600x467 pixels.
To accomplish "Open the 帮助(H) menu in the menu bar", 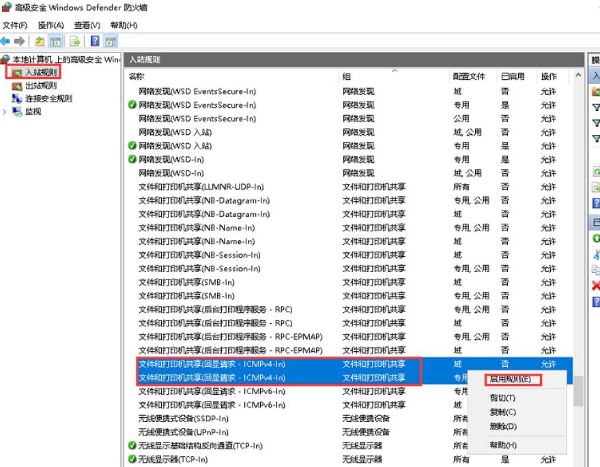I will 124,25.
